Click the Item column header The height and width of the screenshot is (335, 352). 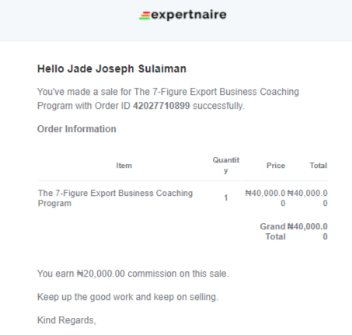pos(124,166)
